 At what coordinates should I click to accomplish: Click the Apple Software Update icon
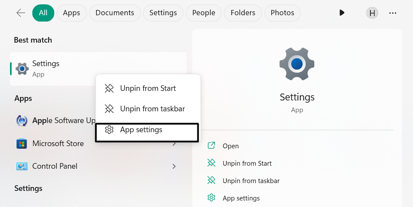pyautogui.click(x=22, y=120)
